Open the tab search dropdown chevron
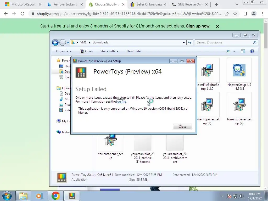Image resolution: width=268 pixels, height=201 pixels. tap(237, 5)
